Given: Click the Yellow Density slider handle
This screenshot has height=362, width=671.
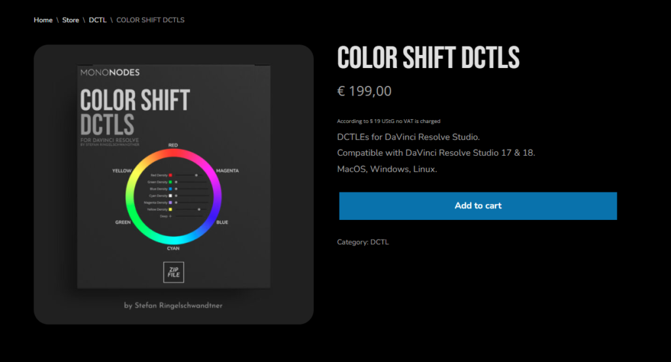Looking at the screenshot, I should pyautogui.click(x=199, y=209).
